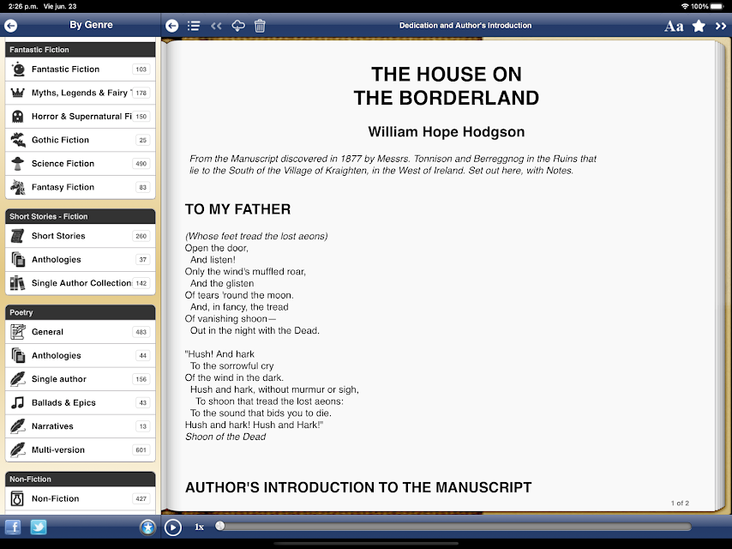Click Fantasy Fiction unicorn icon

(x=18, y=187)
